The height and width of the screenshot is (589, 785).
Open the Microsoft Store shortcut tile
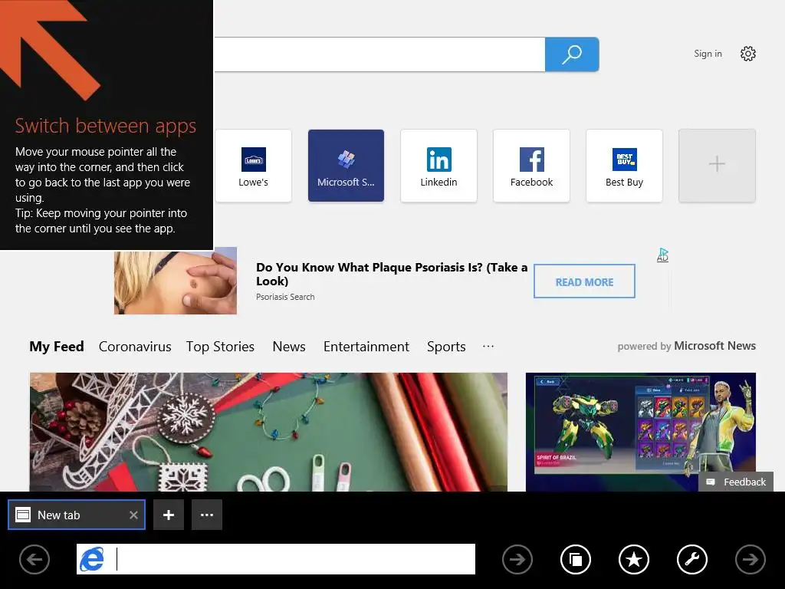[x=346, y=166]
